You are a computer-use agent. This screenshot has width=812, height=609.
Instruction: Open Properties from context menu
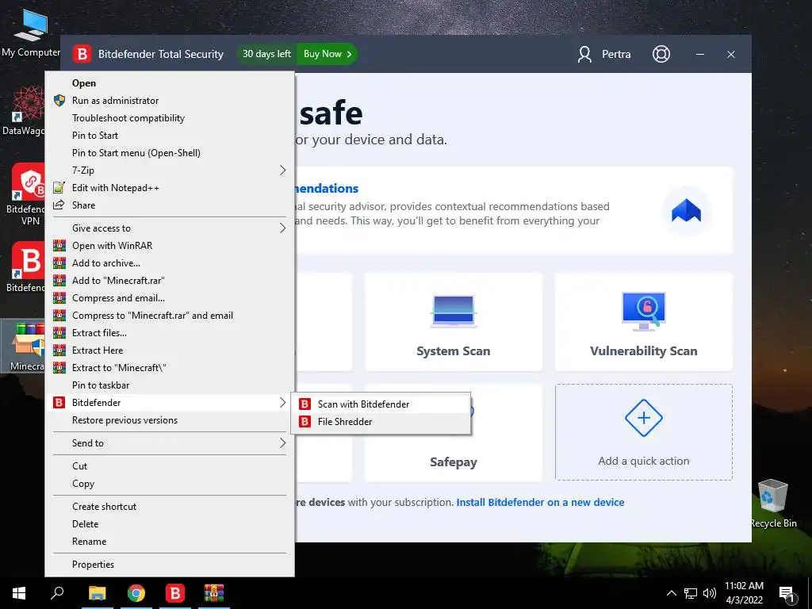coord(170,565)
